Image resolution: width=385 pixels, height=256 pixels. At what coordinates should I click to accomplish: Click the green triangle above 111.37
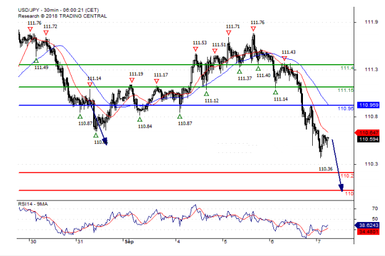239,72
